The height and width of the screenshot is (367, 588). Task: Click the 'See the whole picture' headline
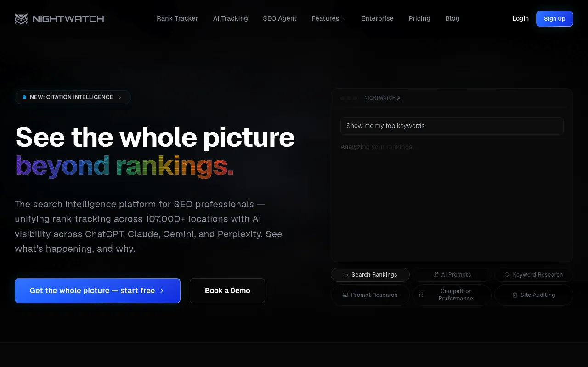click(x=155, y=137)
